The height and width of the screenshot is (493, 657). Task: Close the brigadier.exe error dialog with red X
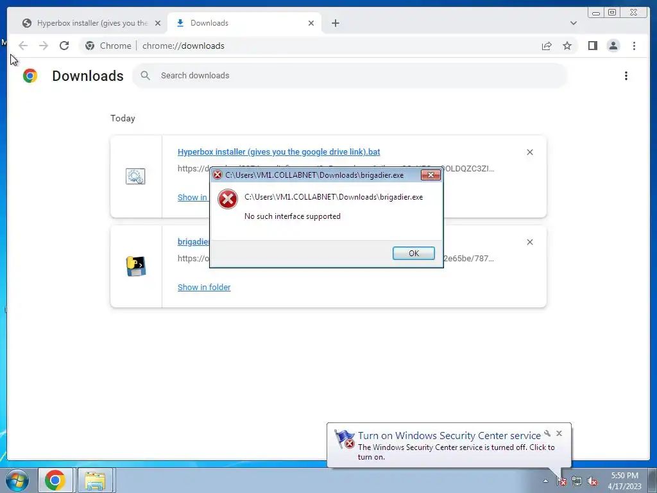[431, 175]
